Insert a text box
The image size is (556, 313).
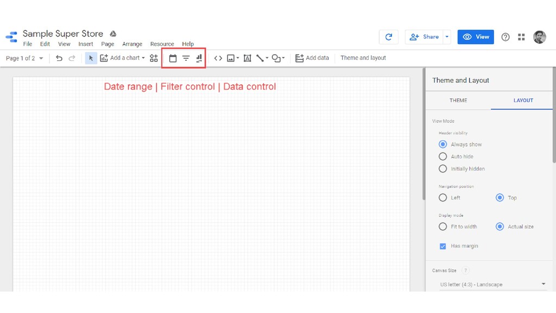247,58
